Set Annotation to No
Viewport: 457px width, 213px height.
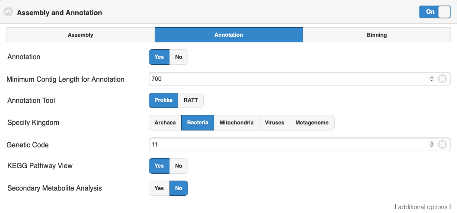pos(179,57)
